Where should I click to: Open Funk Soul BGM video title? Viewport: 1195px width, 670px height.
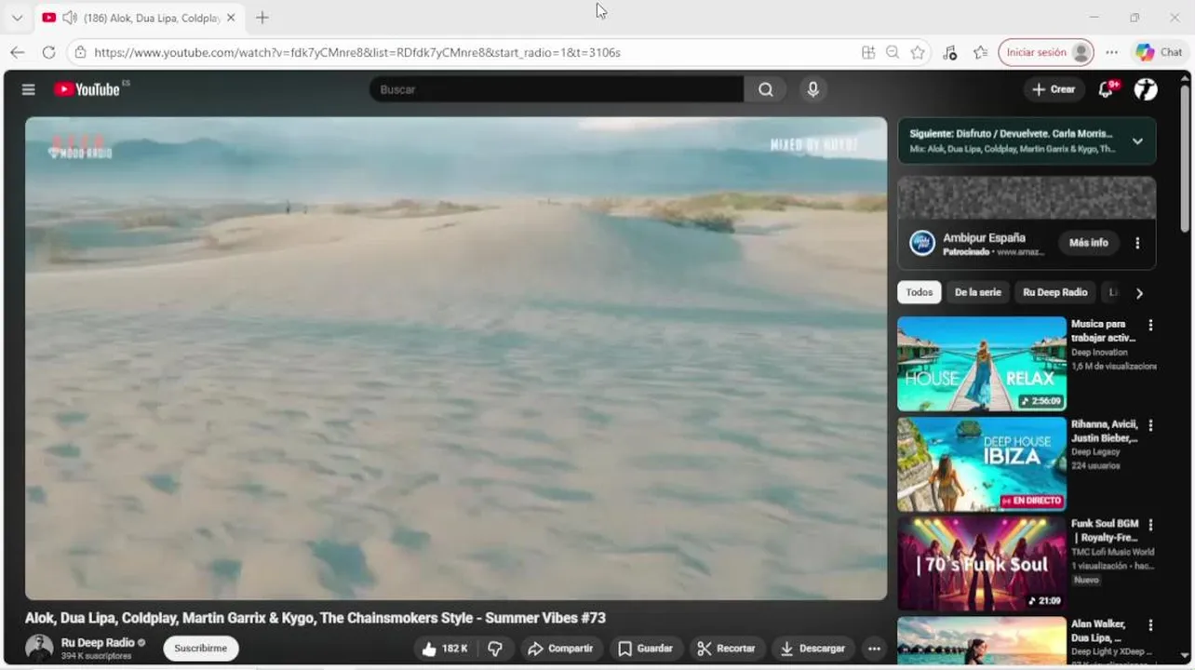(1104, 530)
